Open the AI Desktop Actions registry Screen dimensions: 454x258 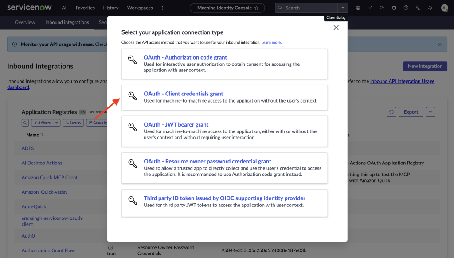click(x=42, y=163)
